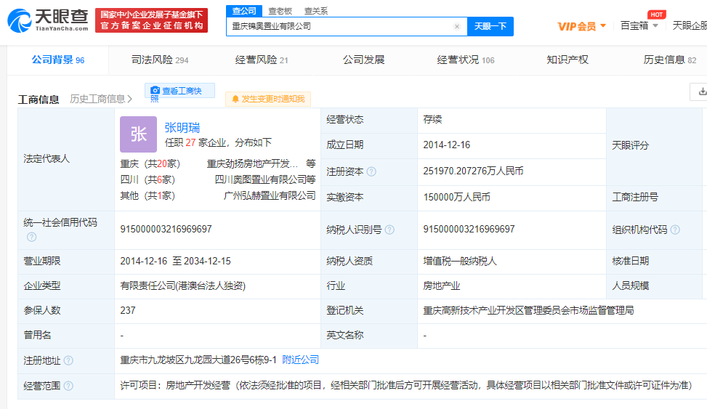Click the help icon next to 注册资本
This screenshot has width=707, height=409.
(371, 171)
